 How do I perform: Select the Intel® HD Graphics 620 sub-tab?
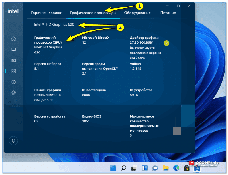click(x=54, y=24)
